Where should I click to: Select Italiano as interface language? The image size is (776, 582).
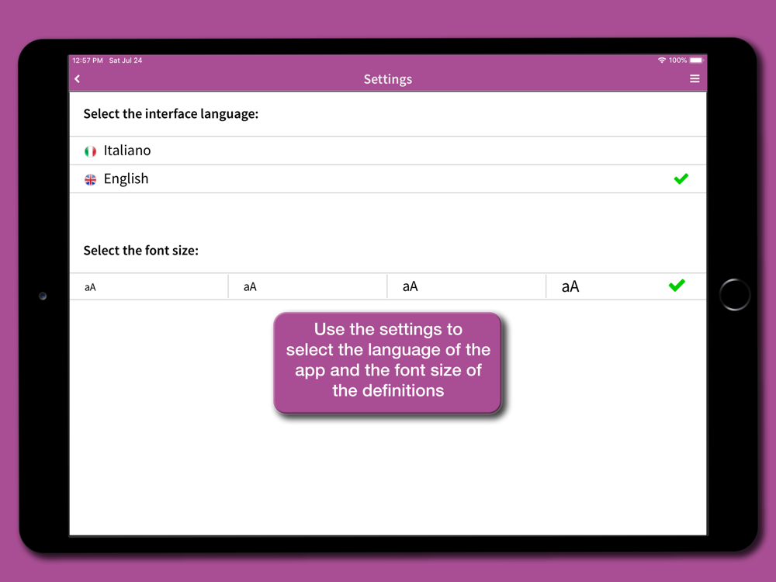(x=388, y=151)
